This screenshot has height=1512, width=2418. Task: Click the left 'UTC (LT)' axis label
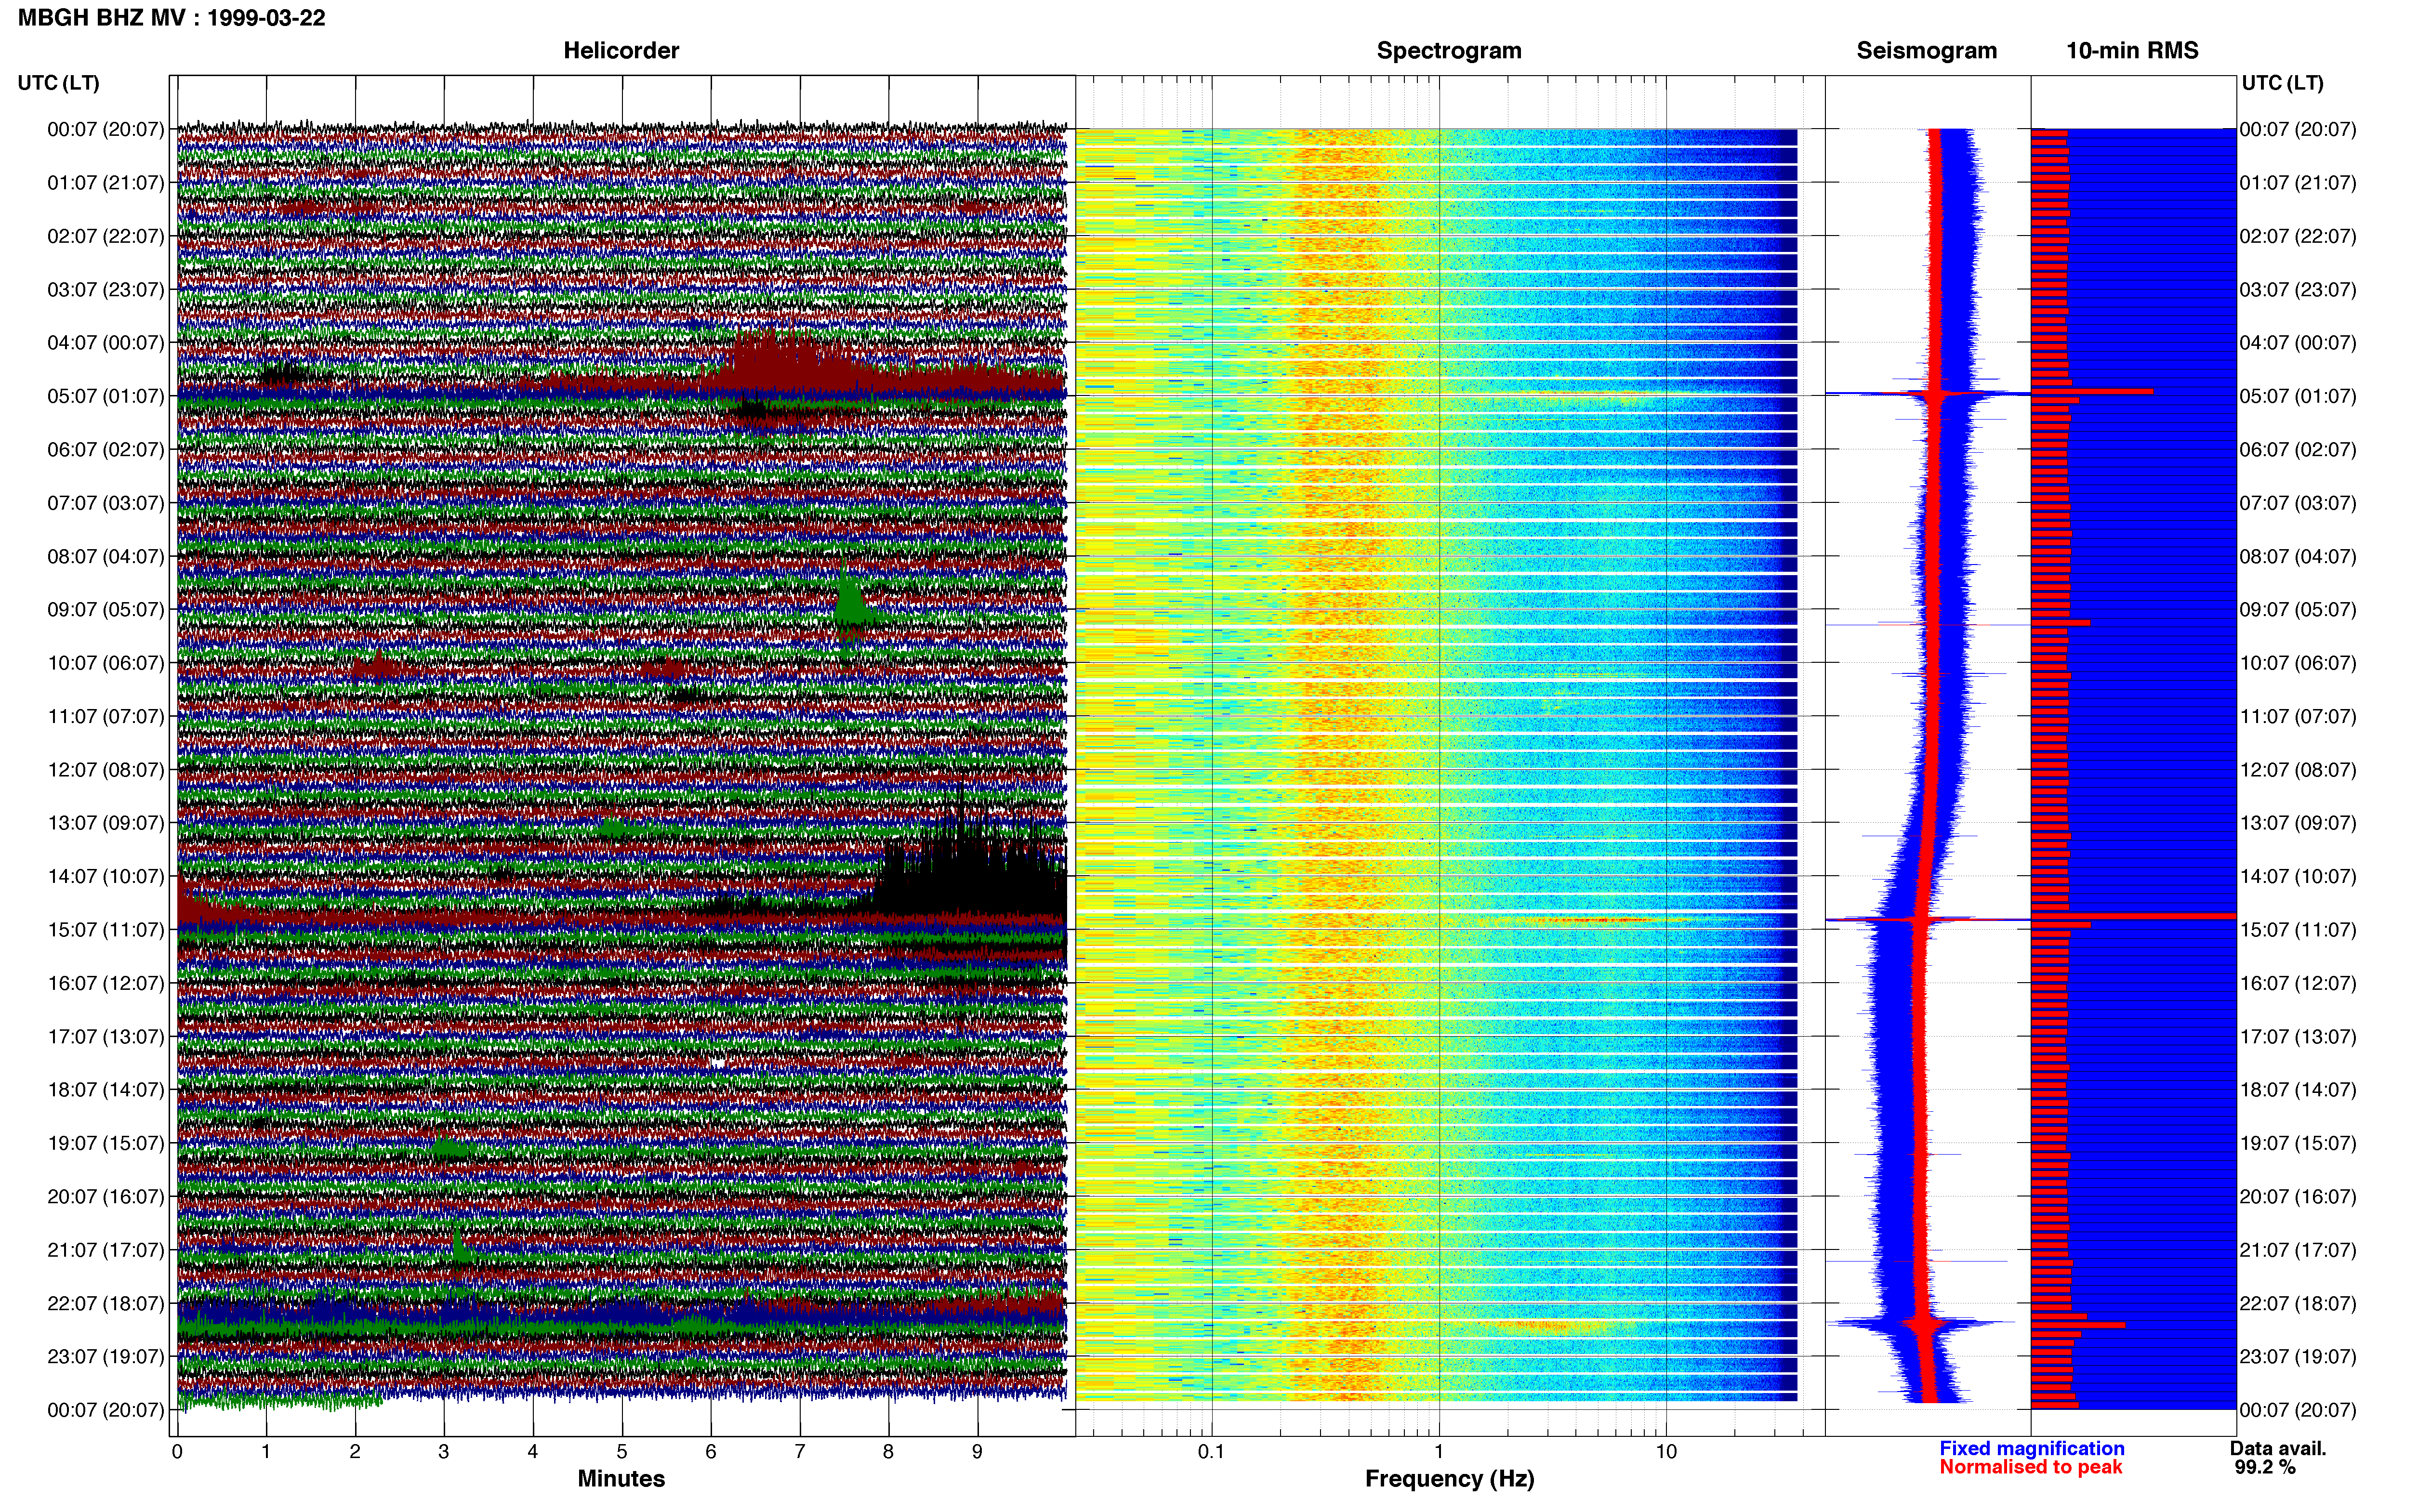click(59, 83)
